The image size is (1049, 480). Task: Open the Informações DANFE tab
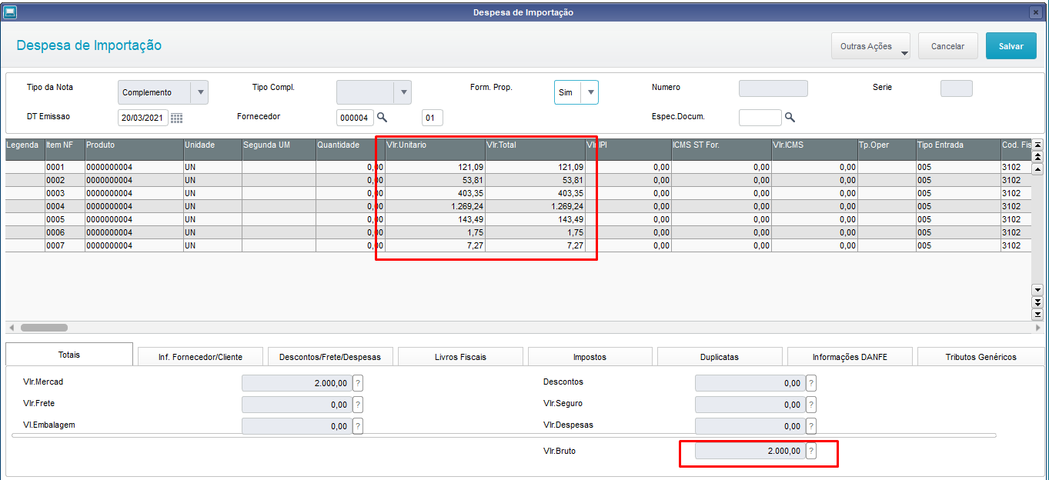point(850,357)
